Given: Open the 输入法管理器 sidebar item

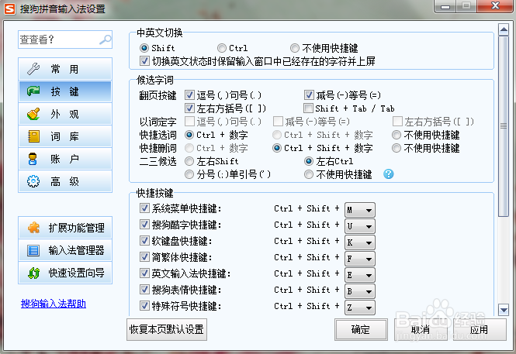Looking at the screenshot, I should pos(65,251).
